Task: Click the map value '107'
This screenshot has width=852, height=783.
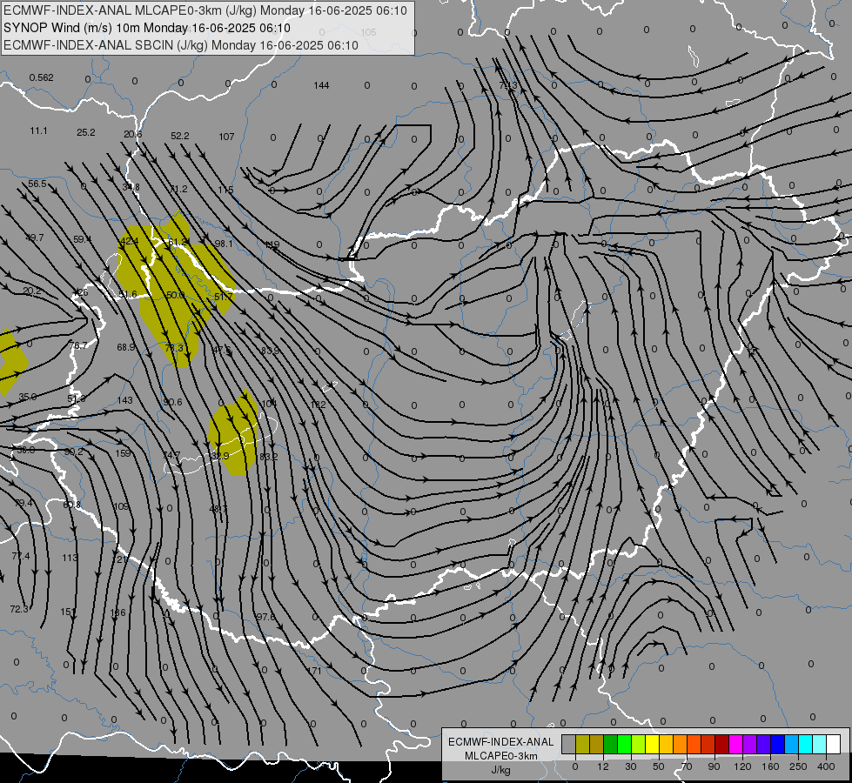Action: click(226, 137)
